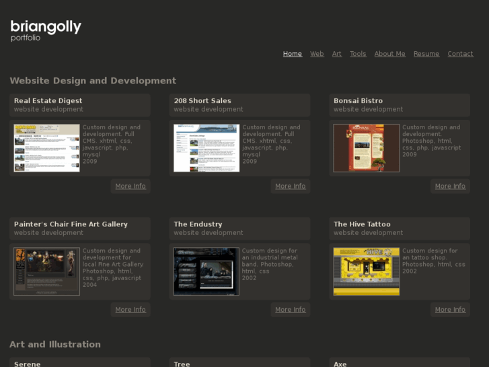Select Tools in the navigation
The width and height of the screenshot is (489, 367).
(358, 54)
